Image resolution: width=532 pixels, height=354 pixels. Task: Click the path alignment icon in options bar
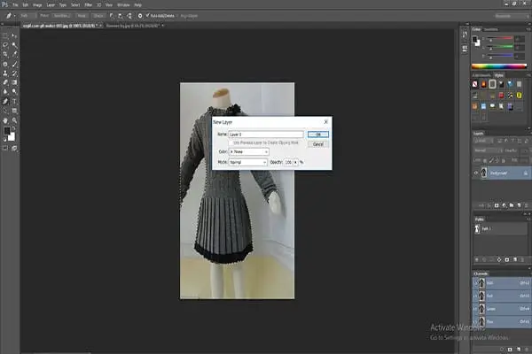[121, 16]
